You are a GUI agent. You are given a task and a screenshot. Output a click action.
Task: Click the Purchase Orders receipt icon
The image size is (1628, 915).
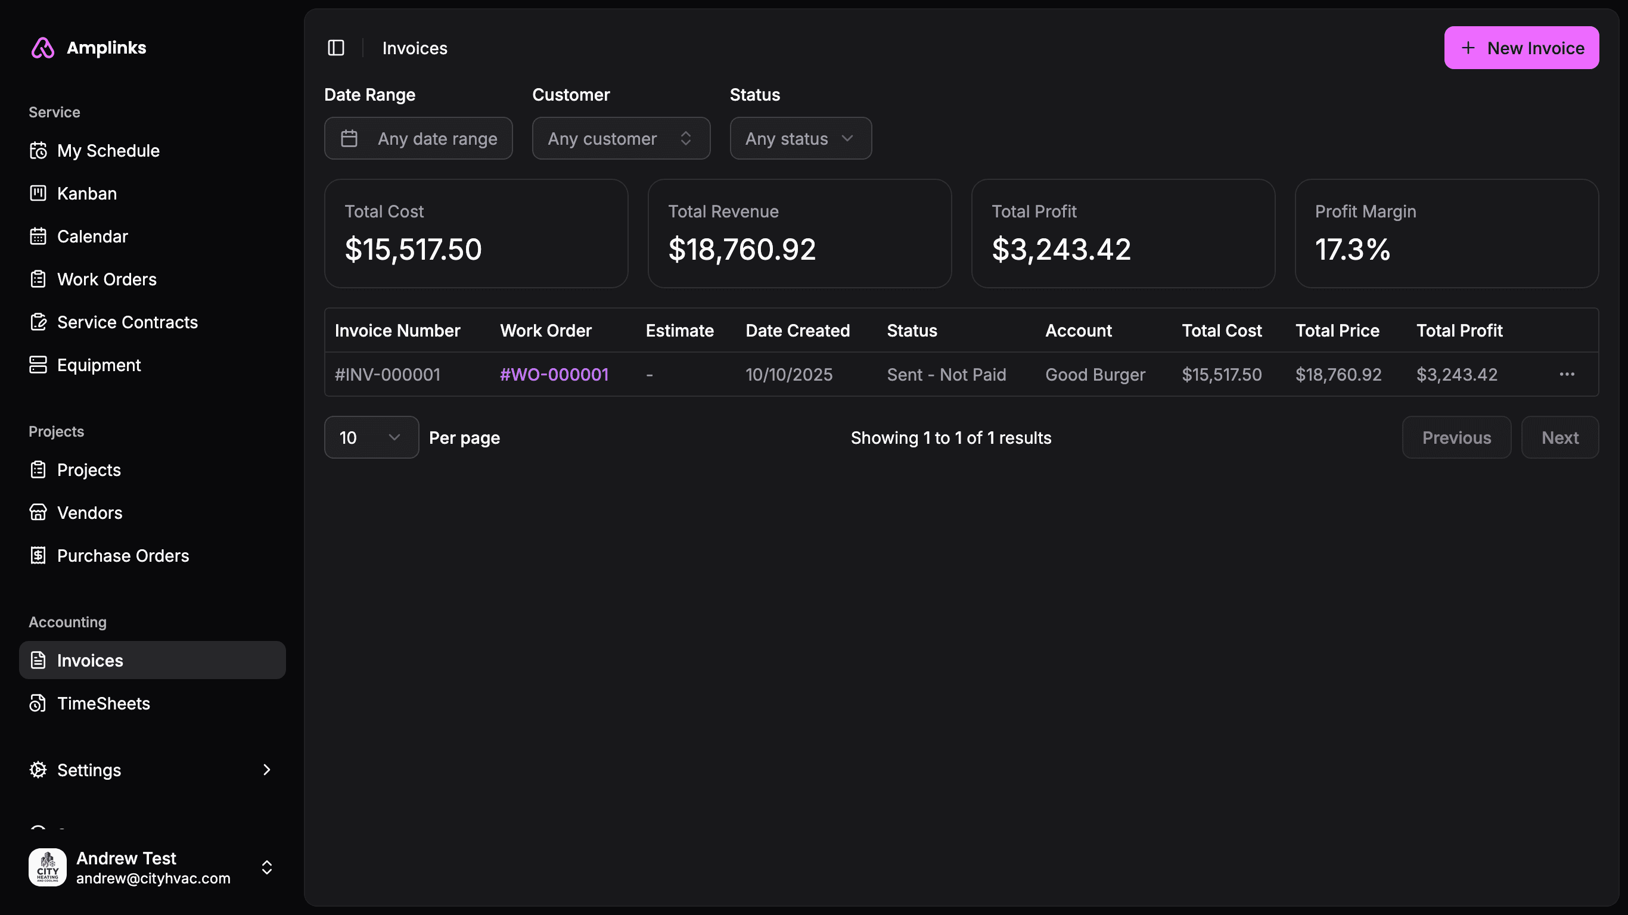click(38, 555)
